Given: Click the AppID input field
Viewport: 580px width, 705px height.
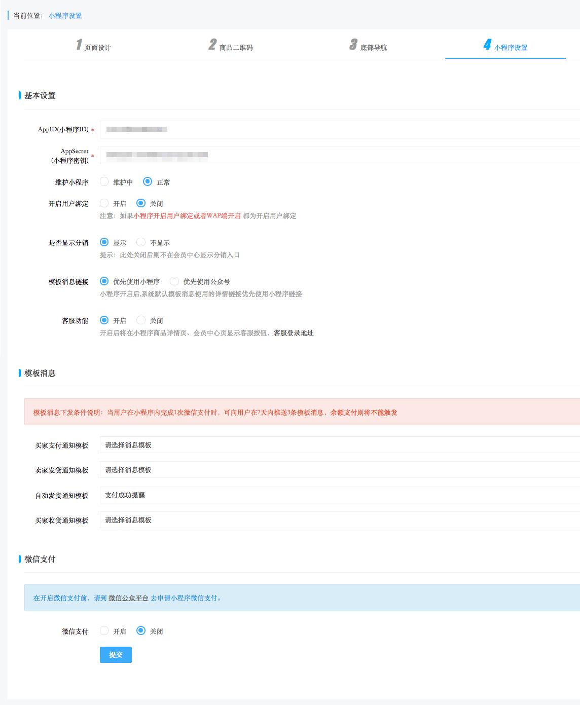Looking at the screenshot, I should pyautogui.click(x=340, y=129).
